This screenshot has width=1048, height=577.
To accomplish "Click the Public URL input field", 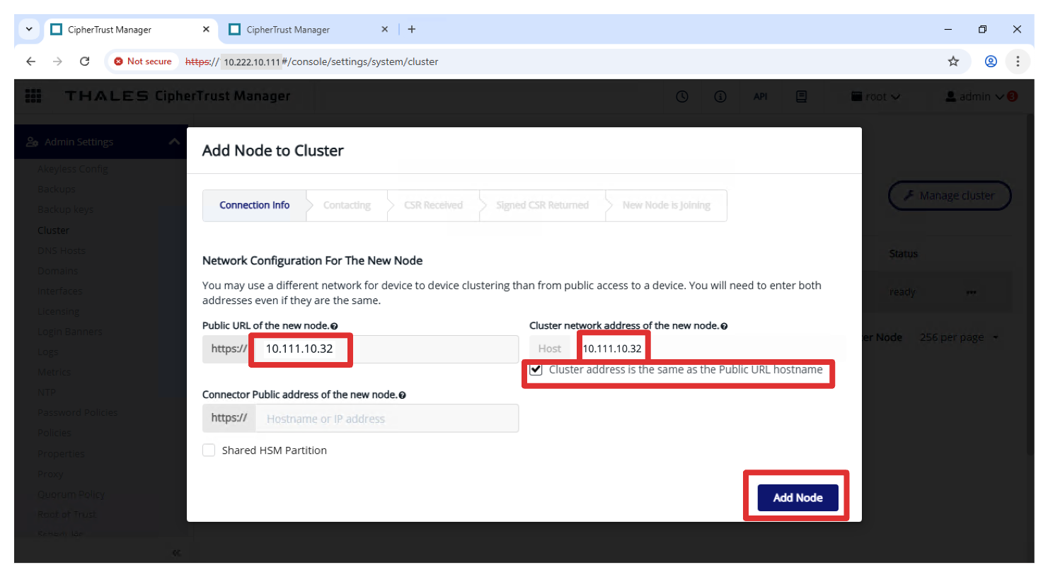I will [386, 349].
